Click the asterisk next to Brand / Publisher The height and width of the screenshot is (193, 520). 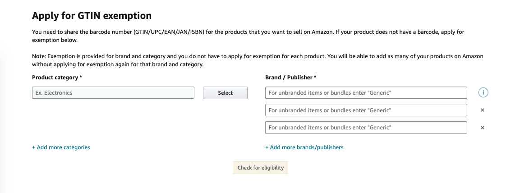[x=315, y=77]
